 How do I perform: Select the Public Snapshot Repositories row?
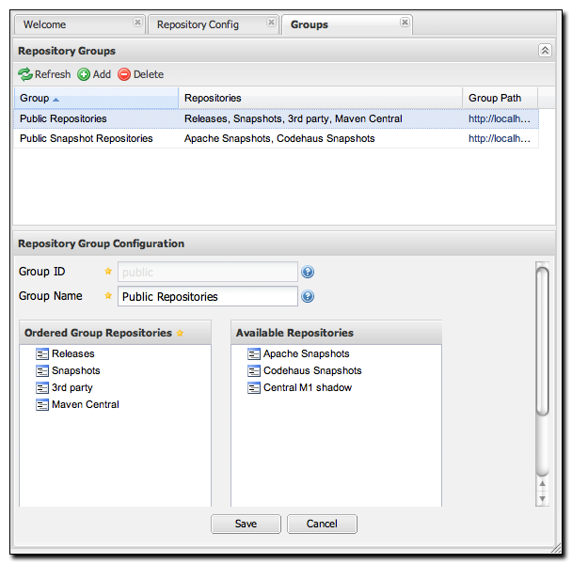87,138
